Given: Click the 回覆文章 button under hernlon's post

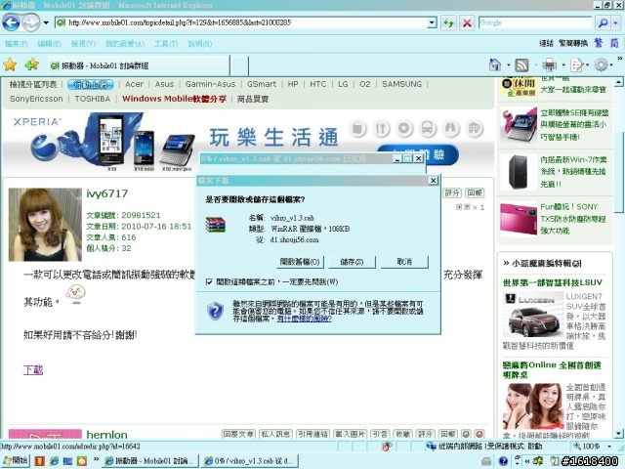Looking at the screenshot, I should point(238,434).
